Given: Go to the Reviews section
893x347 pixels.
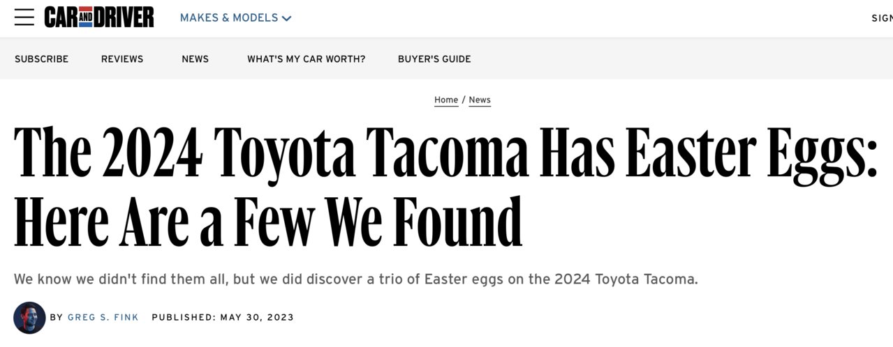Looking at the screenshot, I should click(x=122, y=59).
